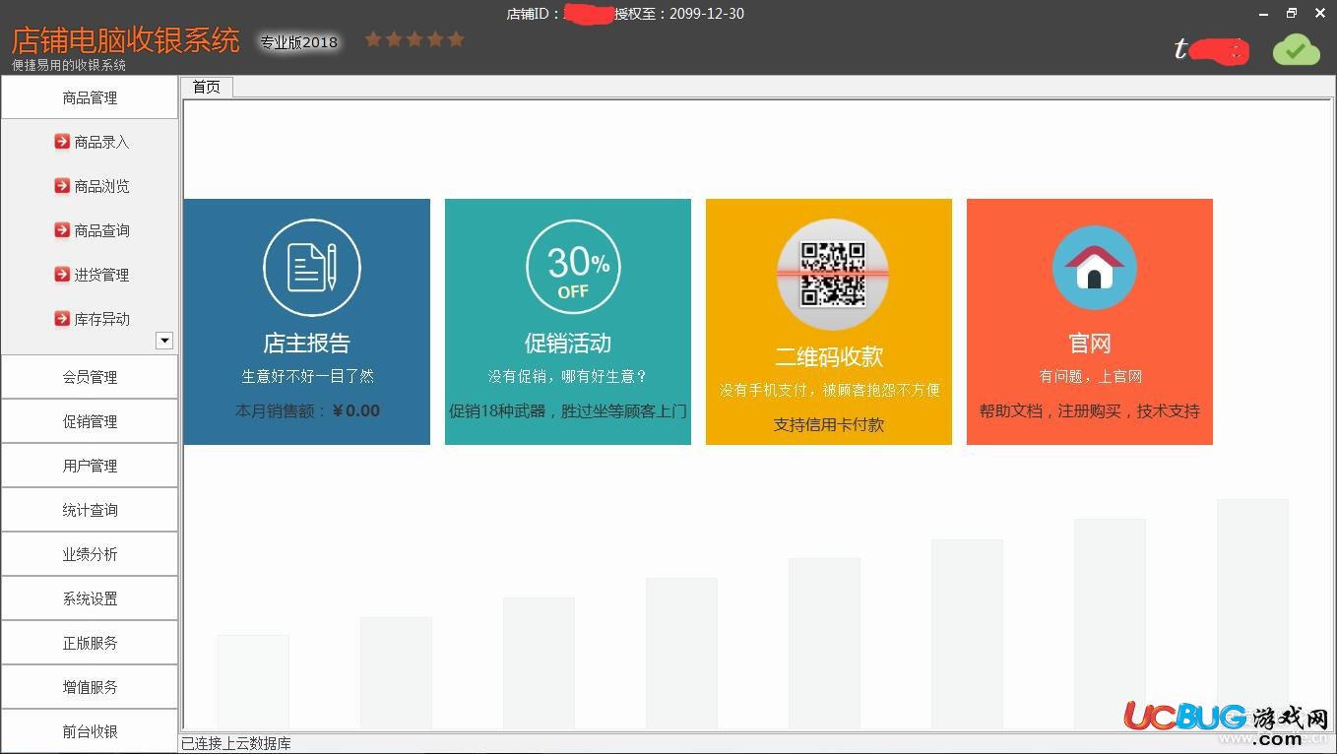The width and height of the screenshot is (1337, 754).
Task: Open 进货管理 entry
Action: point(101,275)
